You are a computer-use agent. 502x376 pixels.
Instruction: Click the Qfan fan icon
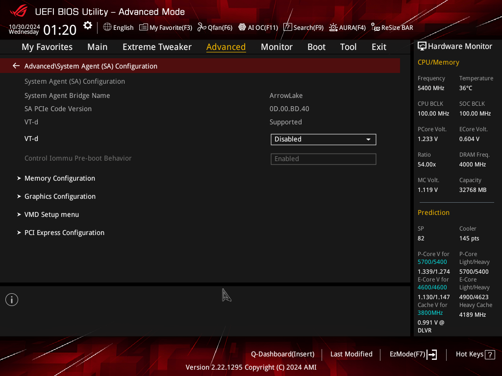(201, 27)
